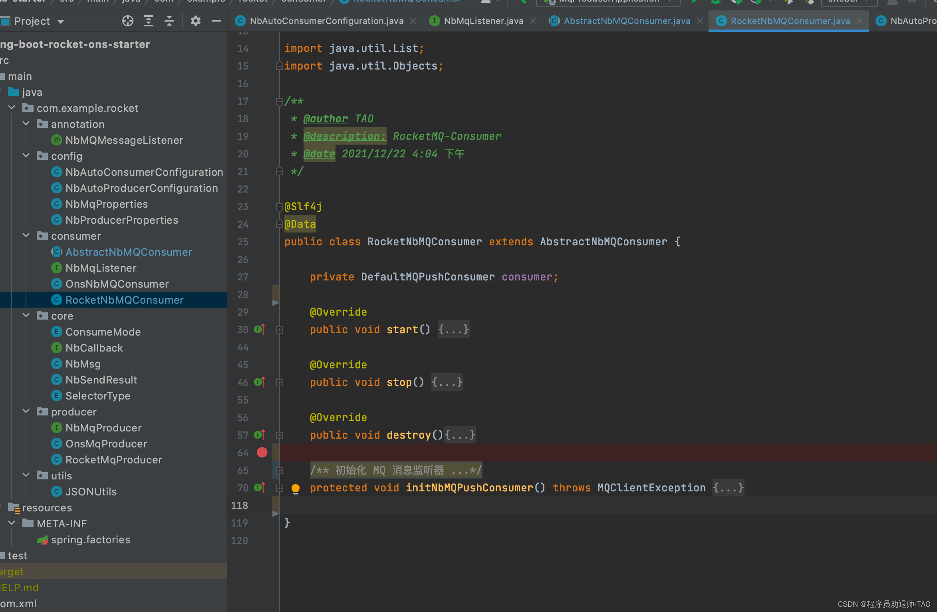Remove the breakpoint on line 64

262,453
